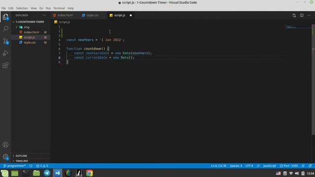Image resolution: width=315 pixels, height=177 pixels.
Task: Open the Source Control view
Action: click(x=5, y=41)
